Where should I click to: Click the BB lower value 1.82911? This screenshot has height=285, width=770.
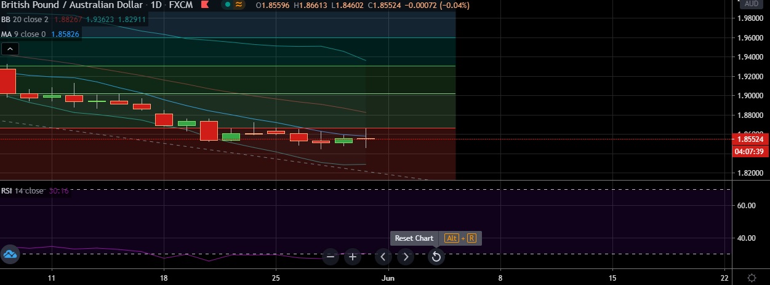point(132,19)
